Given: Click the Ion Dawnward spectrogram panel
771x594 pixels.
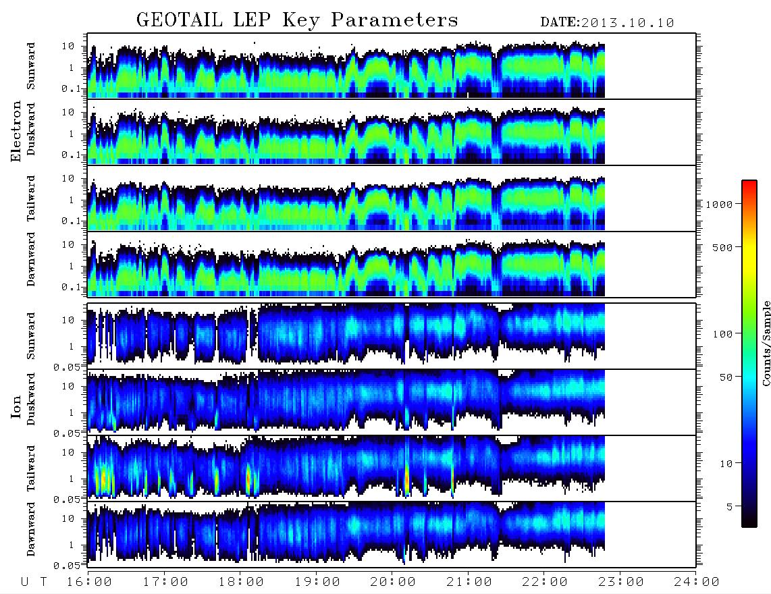Looking at the screenshot, I should click(392, 535).
